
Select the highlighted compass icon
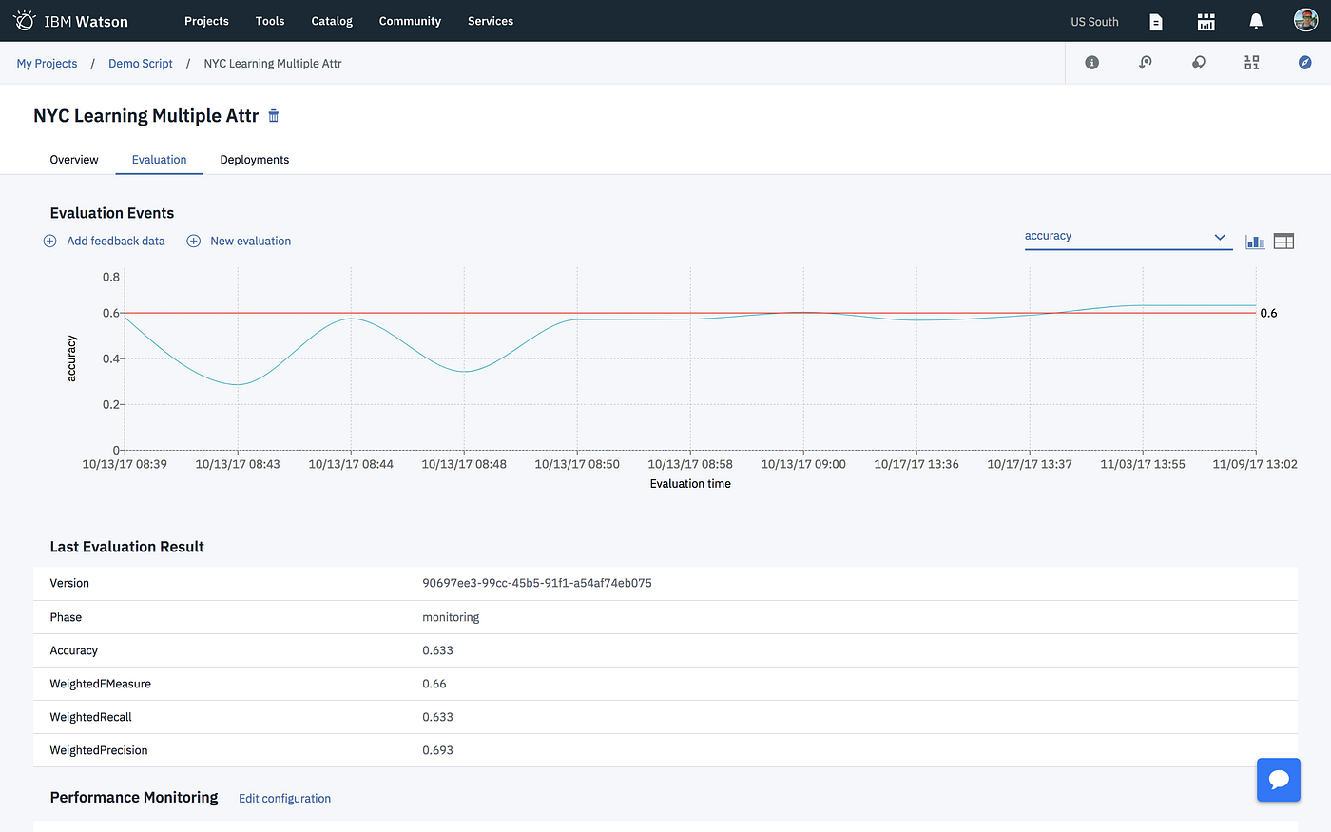pyautogui.click(x=1304, y=63)
